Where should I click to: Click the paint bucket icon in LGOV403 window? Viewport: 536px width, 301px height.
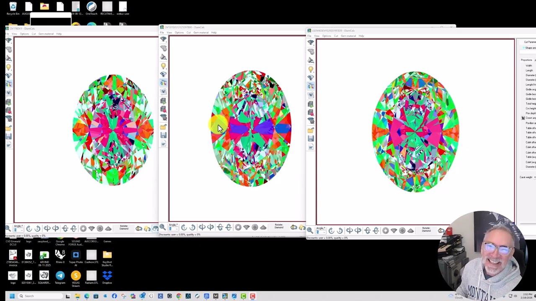point(311,60)
